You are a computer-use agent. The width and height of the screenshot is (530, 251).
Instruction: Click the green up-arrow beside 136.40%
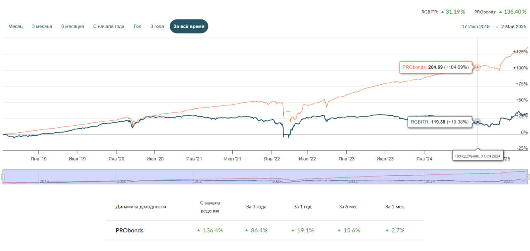500,12
